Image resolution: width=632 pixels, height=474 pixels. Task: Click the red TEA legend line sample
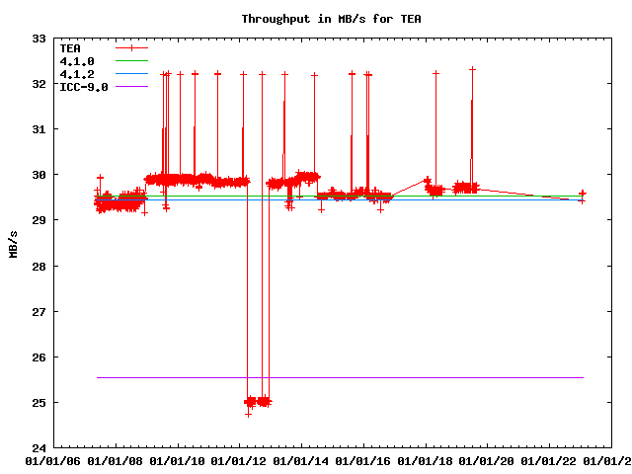pos(131,47)
